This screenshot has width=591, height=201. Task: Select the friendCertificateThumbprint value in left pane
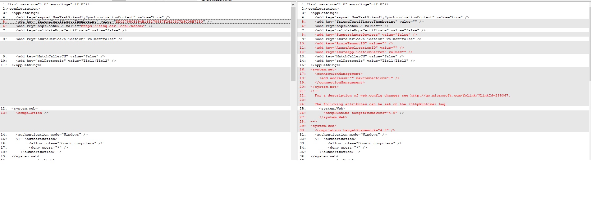(x=159, y=22)
